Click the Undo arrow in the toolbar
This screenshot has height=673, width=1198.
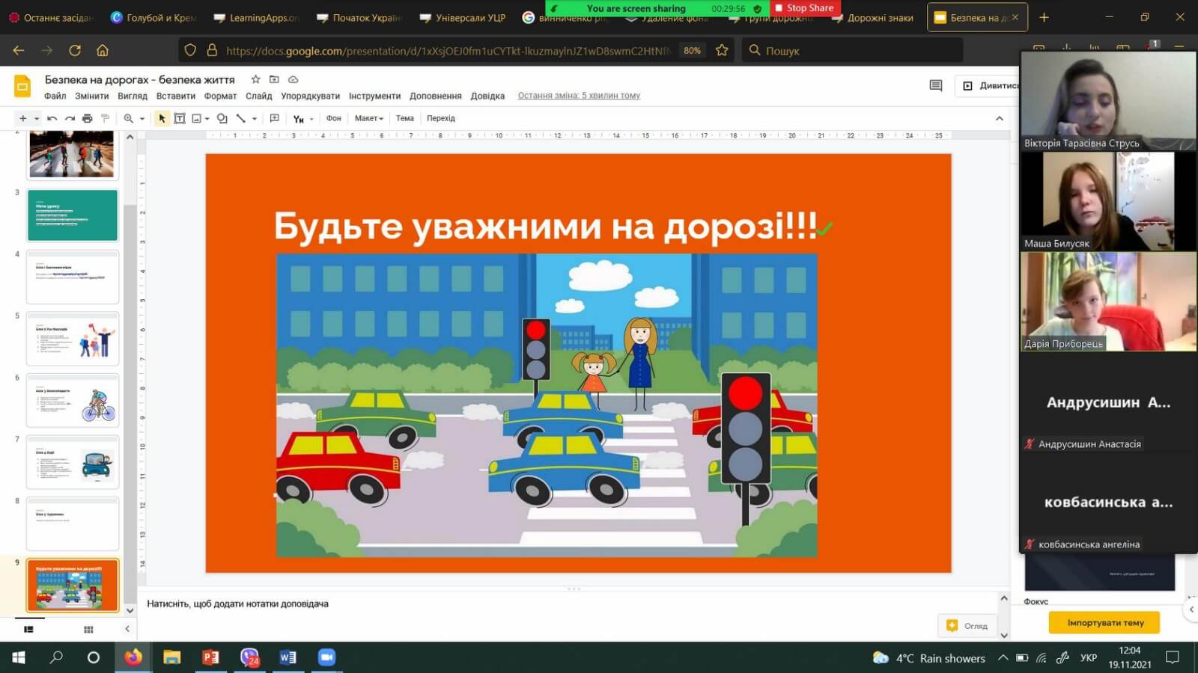pos(52,118)
